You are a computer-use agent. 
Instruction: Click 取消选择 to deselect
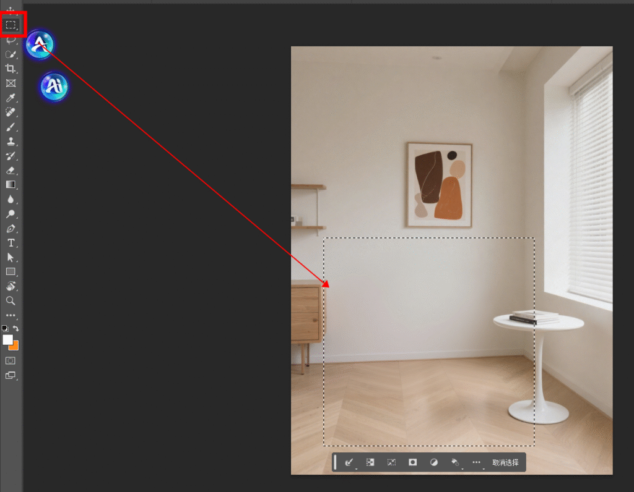pyautogui.click(x=505, y=462)
